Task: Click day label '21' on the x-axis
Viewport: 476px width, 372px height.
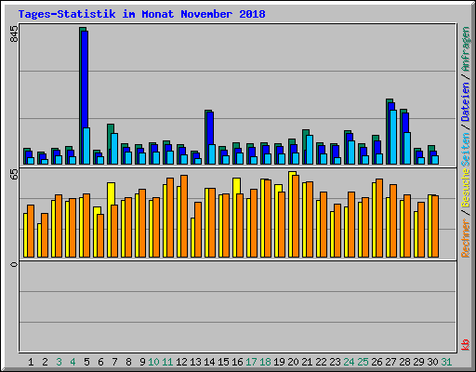Action: click(x=307, y=362)
